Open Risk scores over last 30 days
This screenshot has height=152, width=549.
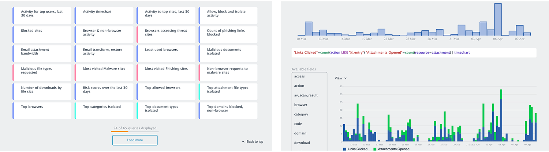click(x=104, y=91)
